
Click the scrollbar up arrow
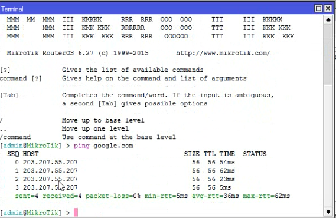[x=328, y=20]
